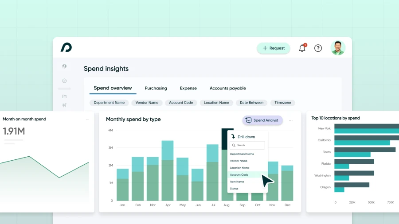Click the May bar in the monthly chart

click(x=183, y=179)
